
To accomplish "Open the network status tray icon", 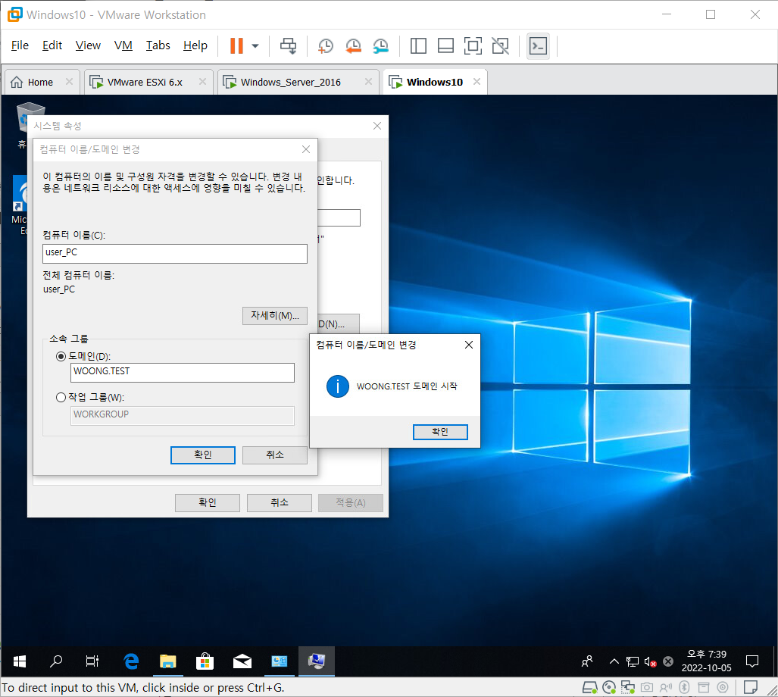I will tap(632, 661).
